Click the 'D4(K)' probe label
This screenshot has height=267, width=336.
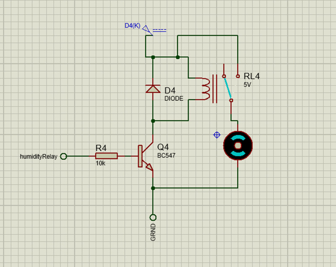pyautogui.click(x=132, y=26)
